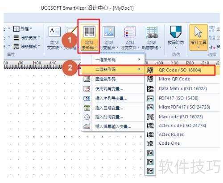Screen dimensions: 223x183
Task: Open the 线条样式 dropdown arrow
Action: 39,46
